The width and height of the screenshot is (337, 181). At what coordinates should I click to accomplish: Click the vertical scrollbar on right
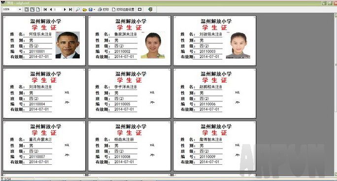point(336,94)
